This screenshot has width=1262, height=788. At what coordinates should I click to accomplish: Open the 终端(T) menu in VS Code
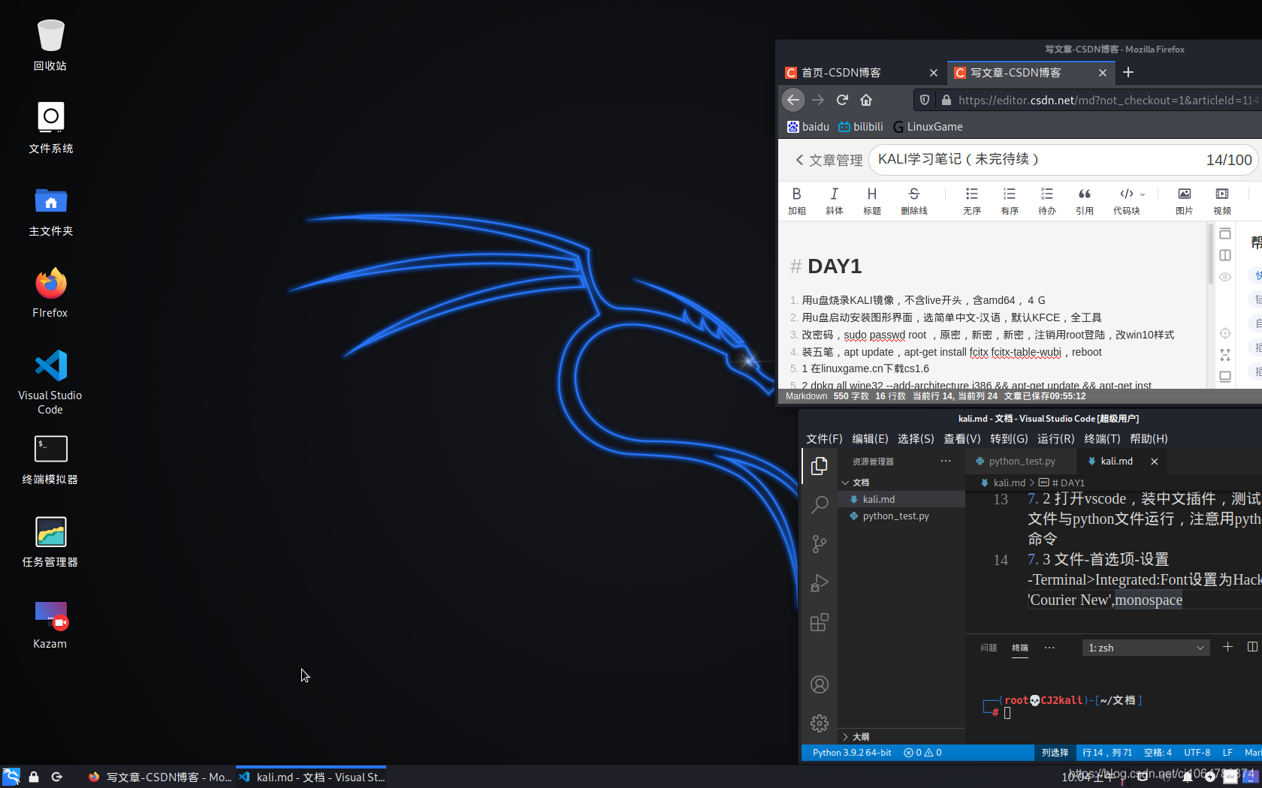pyautogui.click(x=1102, y=439)
